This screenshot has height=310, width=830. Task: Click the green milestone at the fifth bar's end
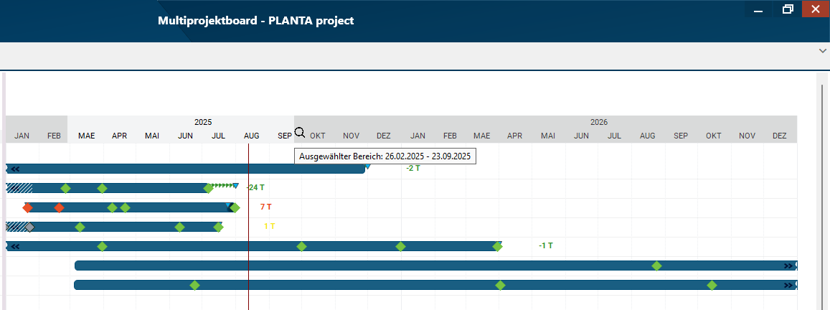498,246
